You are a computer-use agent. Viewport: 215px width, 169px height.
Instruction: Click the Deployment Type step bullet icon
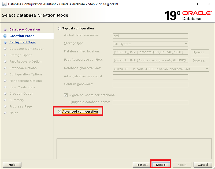coord(5,43)
